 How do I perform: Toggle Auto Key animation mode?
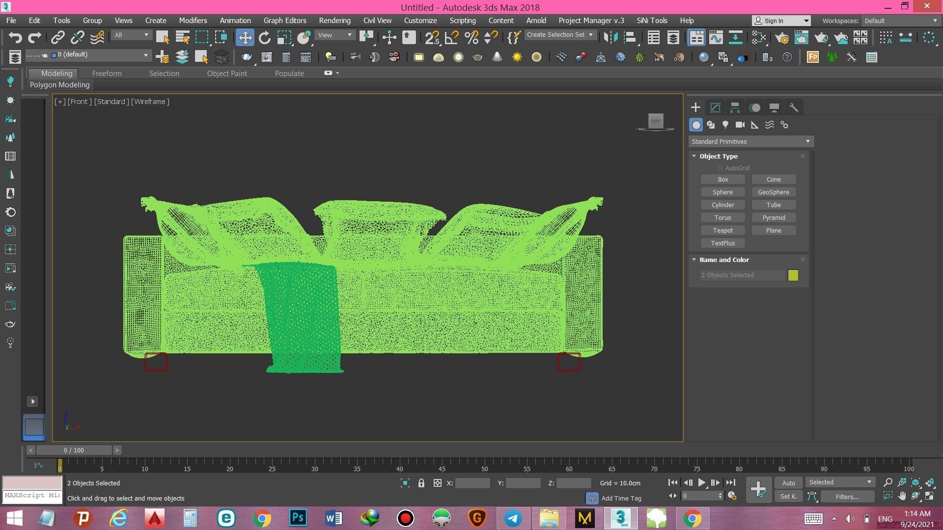(788, 483)
